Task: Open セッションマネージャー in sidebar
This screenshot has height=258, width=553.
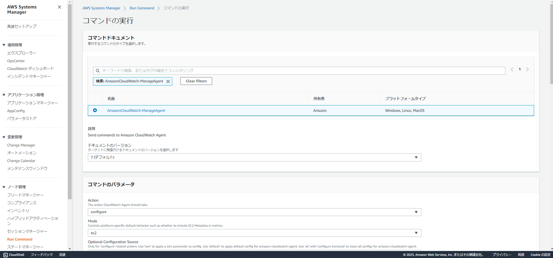Action: [27, 231]
